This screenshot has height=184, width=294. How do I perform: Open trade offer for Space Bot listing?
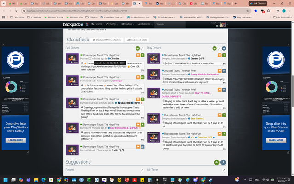coord(142,99)
